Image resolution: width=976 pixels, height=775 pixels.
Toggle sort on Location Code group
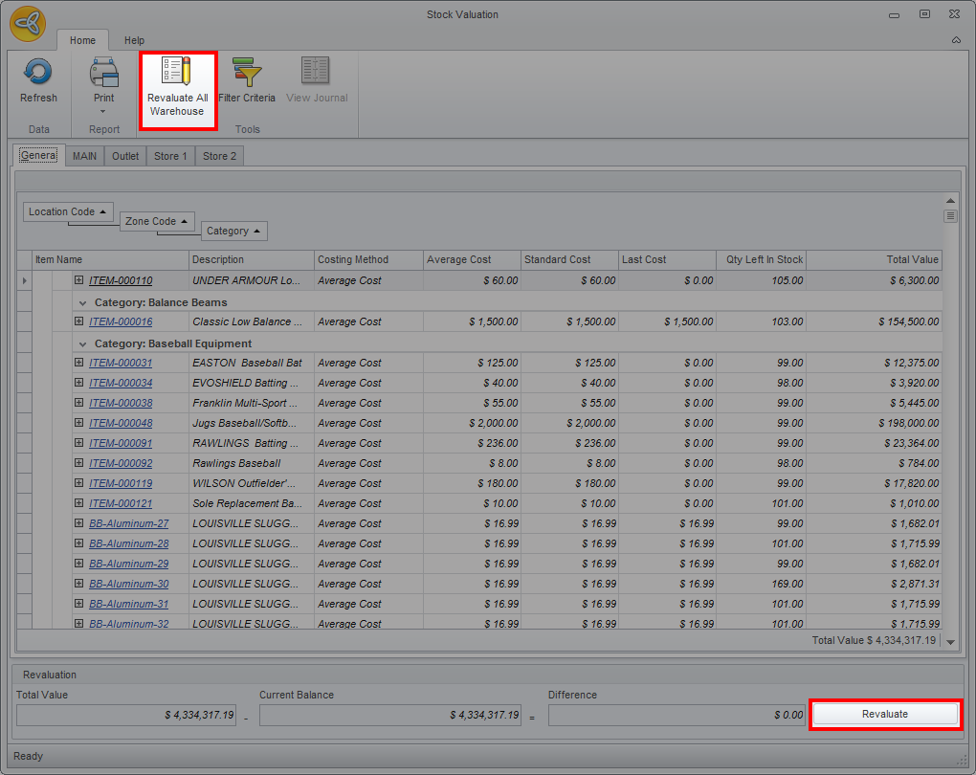(x=68, y=211)
